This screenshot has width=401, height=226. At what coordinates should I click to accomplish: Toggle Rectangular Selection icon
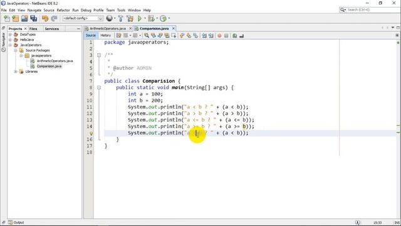click(174, 36)
